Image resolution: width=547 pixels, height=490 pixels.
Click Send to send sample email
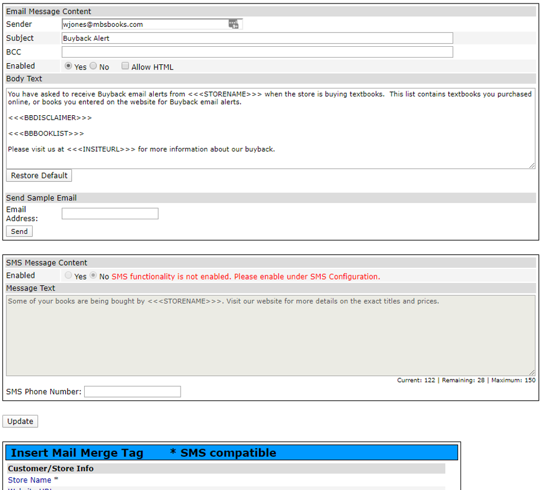[19, 232]
